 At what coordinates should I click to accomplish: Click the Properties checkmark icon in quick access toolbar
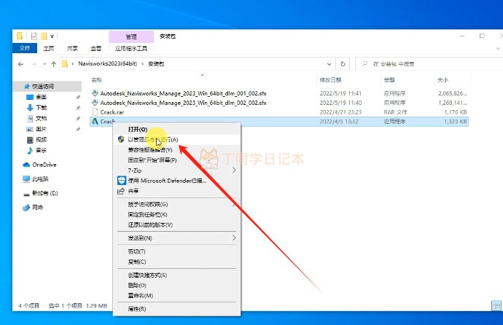point(34,36)
